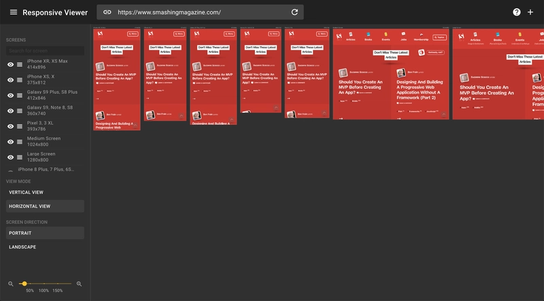Click the Galaxy S9 Plus preview thumbnail
Screen dimensions: 544x301
pyautogui.click(x=214, y=77)
